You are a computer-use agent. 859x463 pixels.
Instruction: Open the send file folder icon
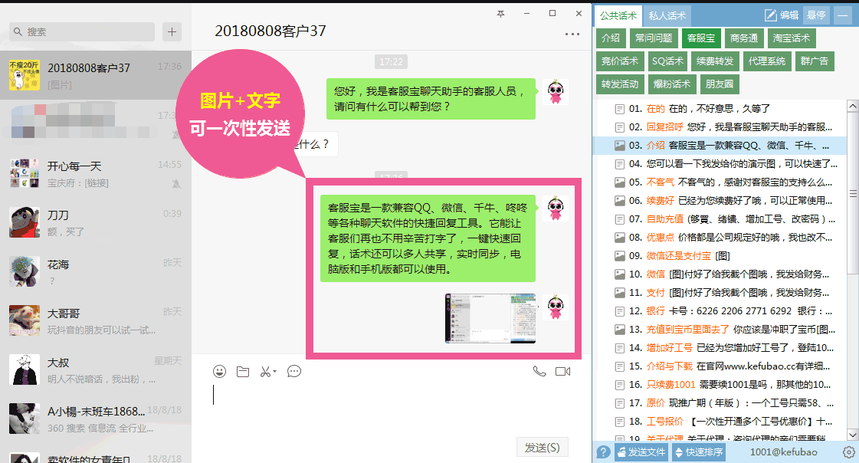(x=243, y=372)
